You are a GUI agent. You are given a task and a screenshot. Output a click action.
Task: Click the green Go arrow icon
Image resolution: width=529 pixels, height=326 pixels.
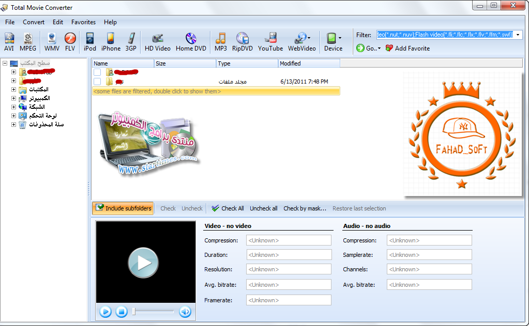(x=360, y=48)
